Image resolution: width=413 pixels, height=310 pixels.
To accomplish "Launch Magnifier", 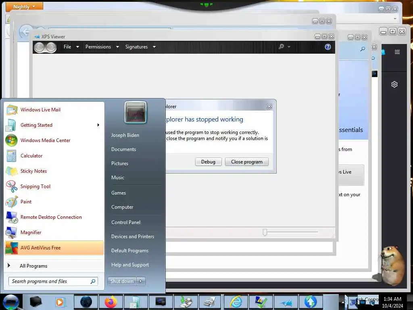I will click(x=54, y=232).
